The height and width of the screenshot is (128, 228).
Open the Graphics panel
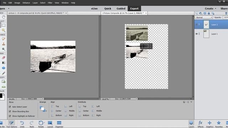click(209, 124)
